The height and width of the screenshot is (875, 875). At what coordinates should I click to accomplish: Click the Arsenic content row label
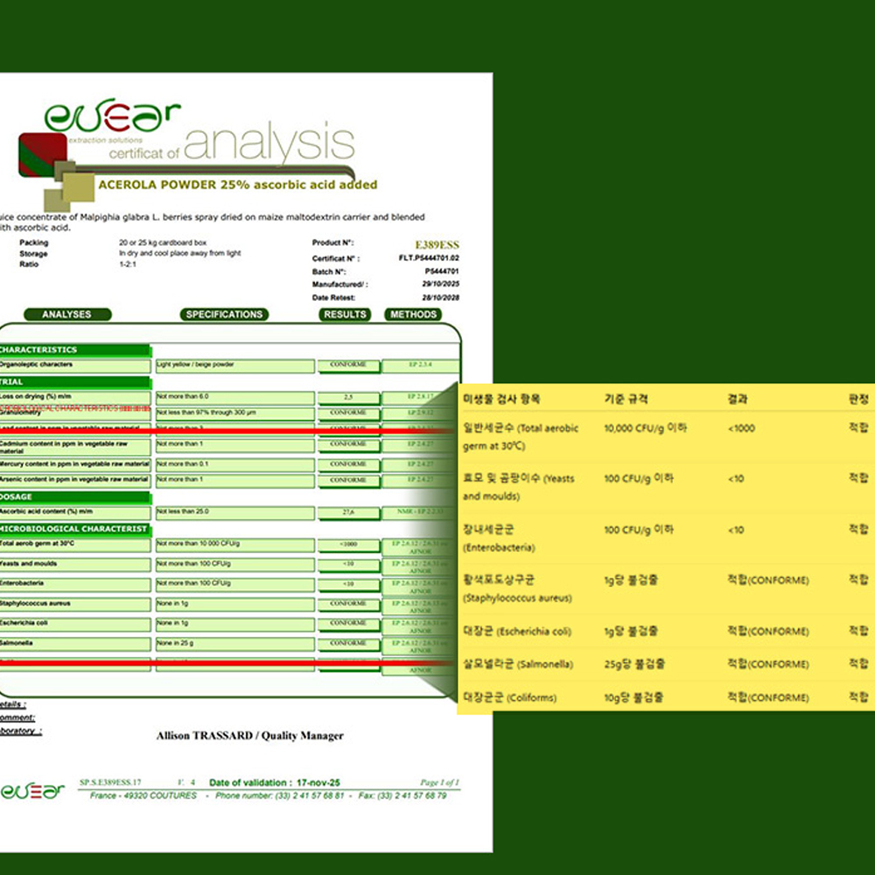(74, 480)
